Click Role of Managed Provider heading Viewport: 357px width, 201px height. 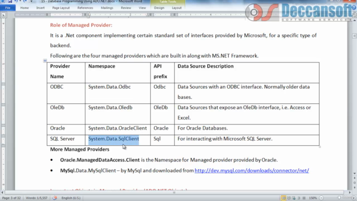pos(81,25)
